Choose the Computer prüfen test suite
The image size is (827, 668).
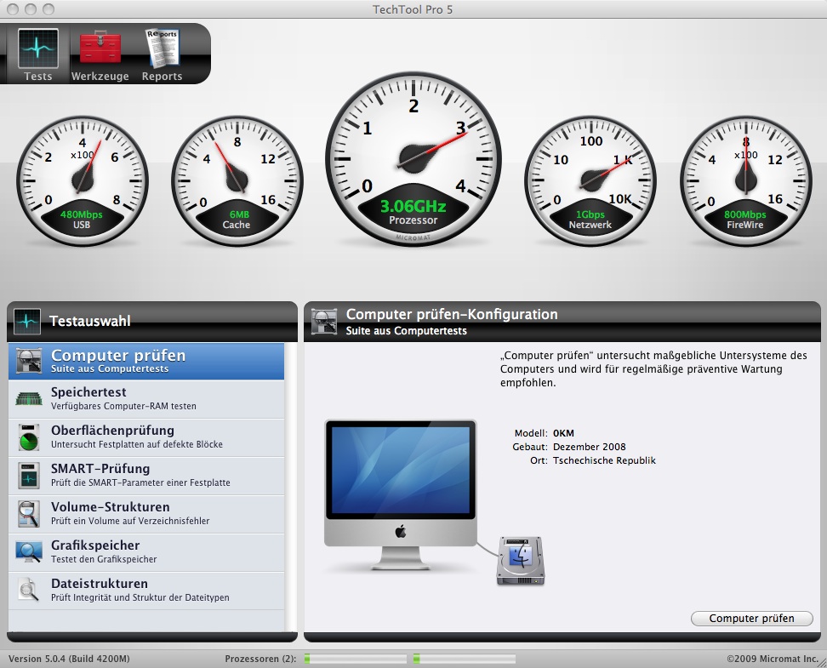tap(146, 361)
